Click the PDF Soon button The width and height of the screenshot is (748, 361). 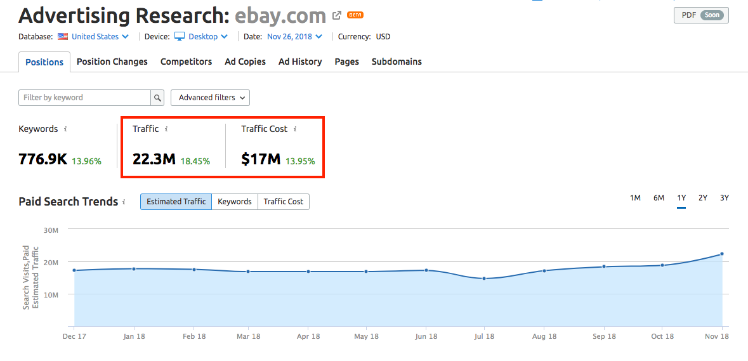click(x=701, y=15)
